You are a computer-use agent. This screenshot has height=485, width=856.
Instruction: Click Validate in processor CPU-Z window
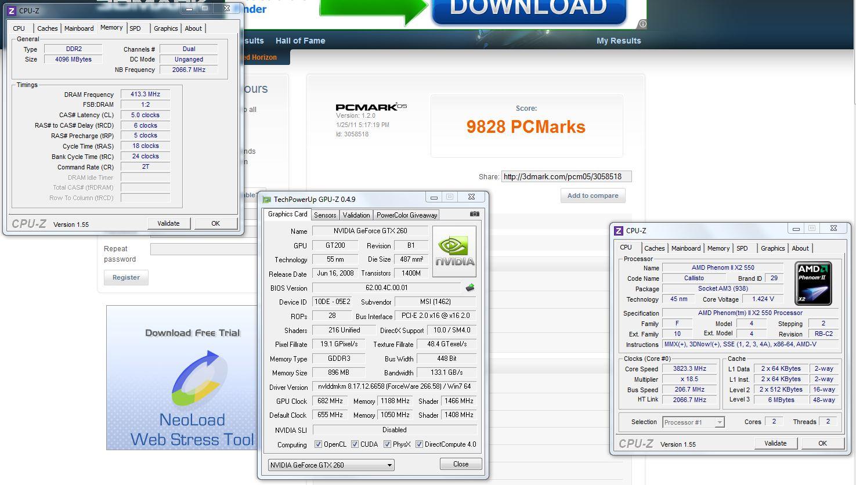coord(775,443)
